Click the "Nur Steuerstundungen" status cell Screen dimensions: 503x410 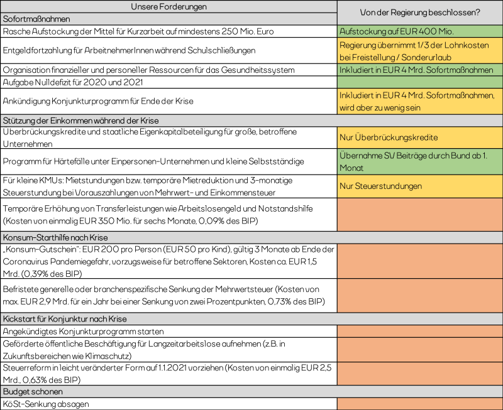[419, 186]
